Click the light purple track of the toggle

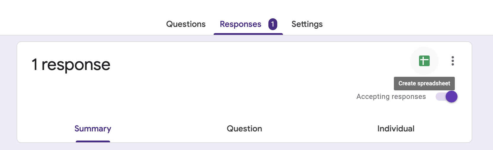click(440, 97)
